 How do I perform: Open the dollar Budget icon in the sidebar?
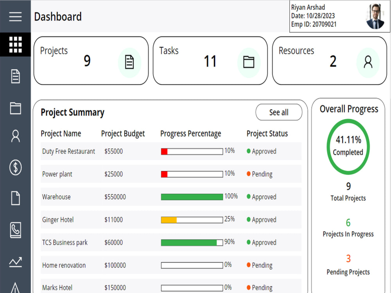pyautogui.click(x=15, y=168)
